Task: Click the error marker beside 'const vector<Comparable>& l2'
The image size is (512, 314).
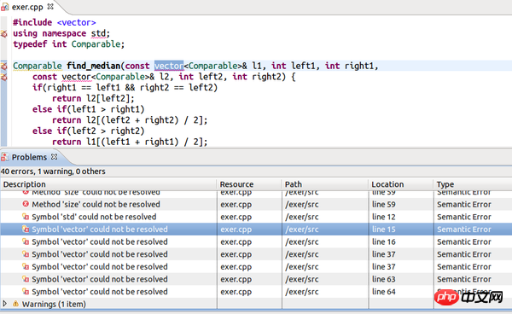Action: coord(4,78)
